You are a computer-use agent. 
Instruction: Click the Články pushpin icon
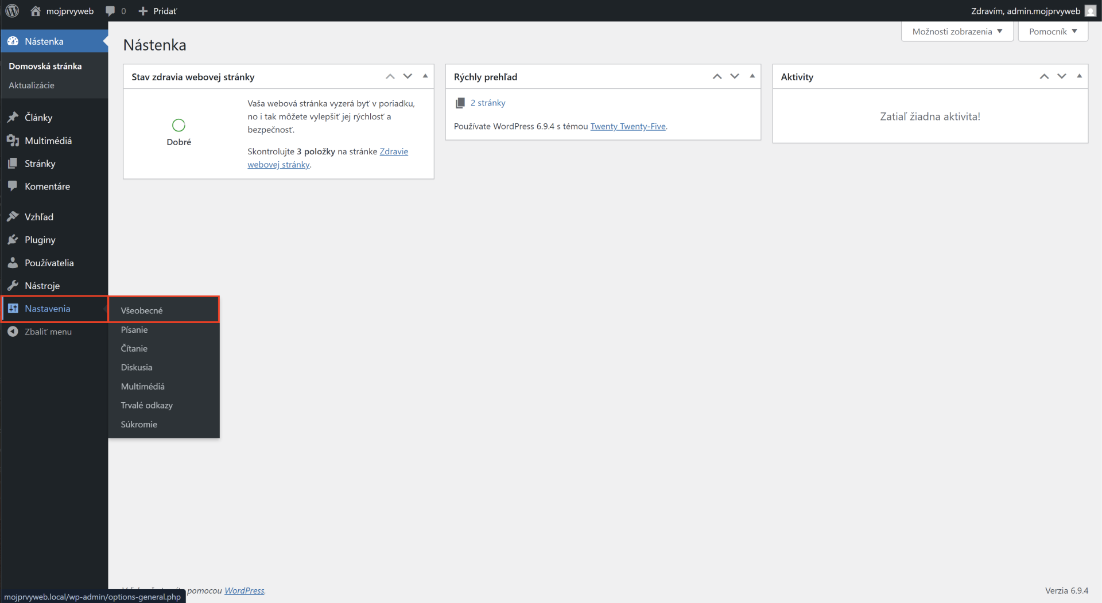point(13,117)
